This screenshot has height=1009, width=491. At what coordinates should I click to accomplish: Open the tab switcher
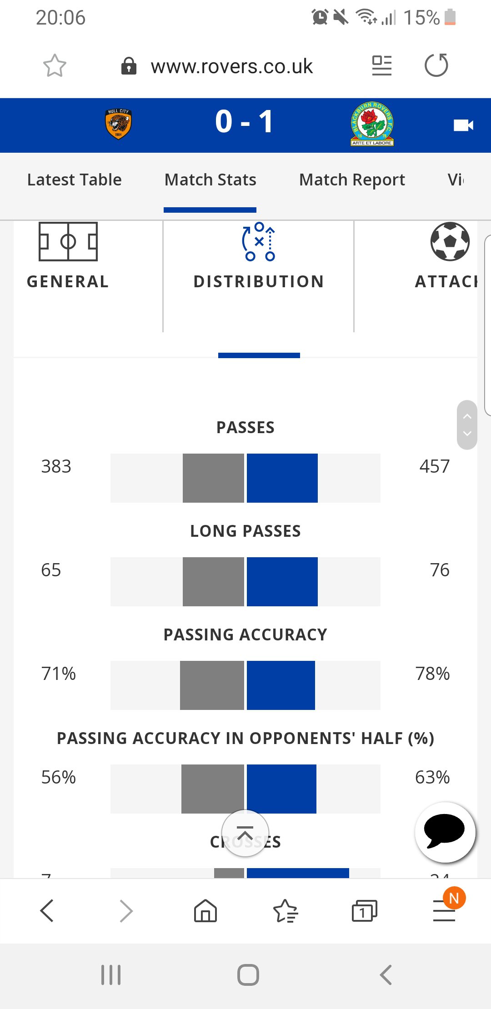(x=364, y=911)
